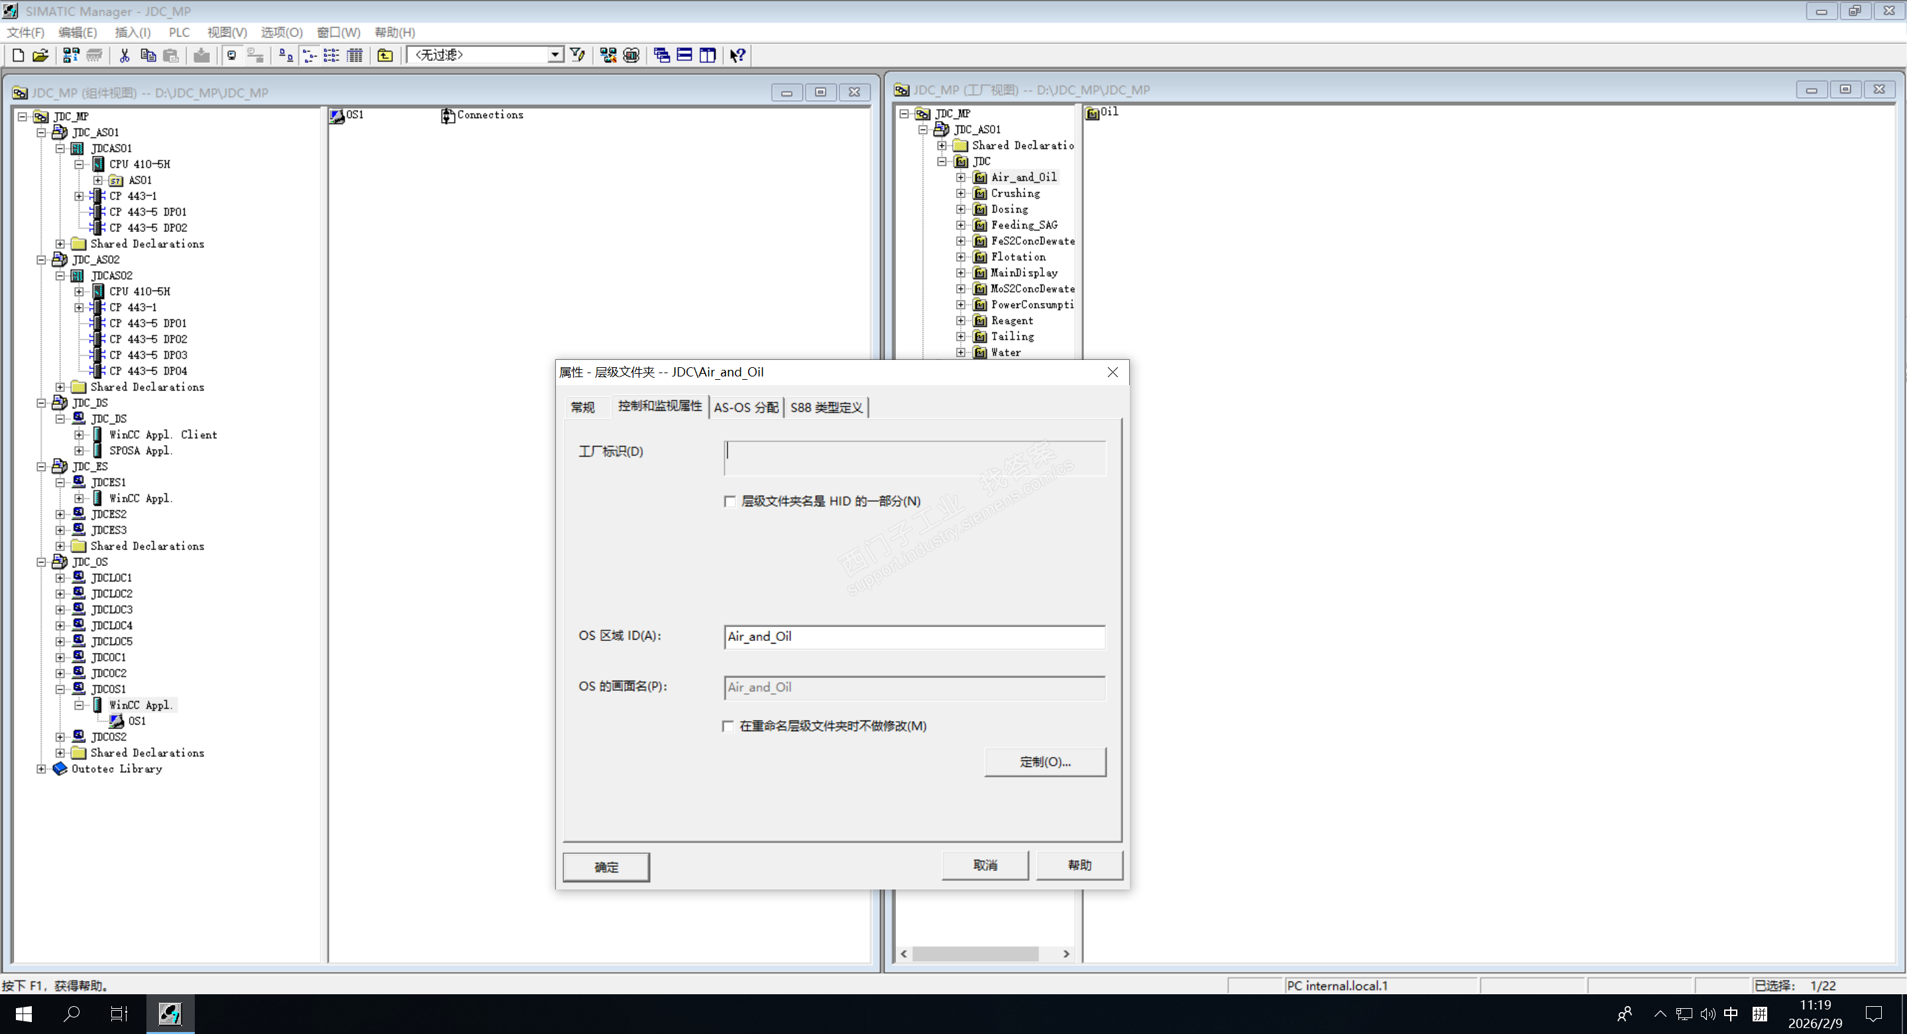The image size is (1907, 1034).
Task: Click the context Help arrow icon
Action: tap(737, 56)
